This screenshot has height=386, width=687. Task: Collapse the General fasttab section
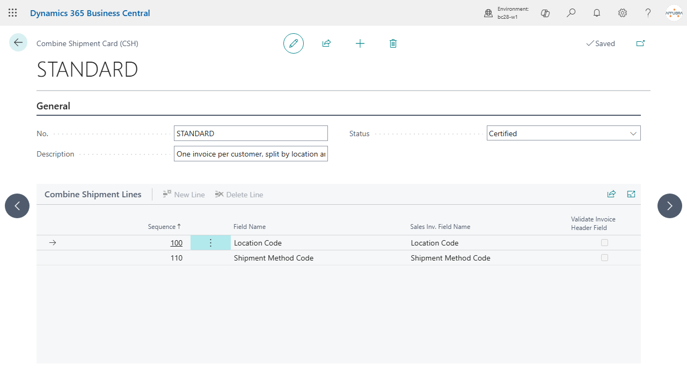[x=53, y=106]
